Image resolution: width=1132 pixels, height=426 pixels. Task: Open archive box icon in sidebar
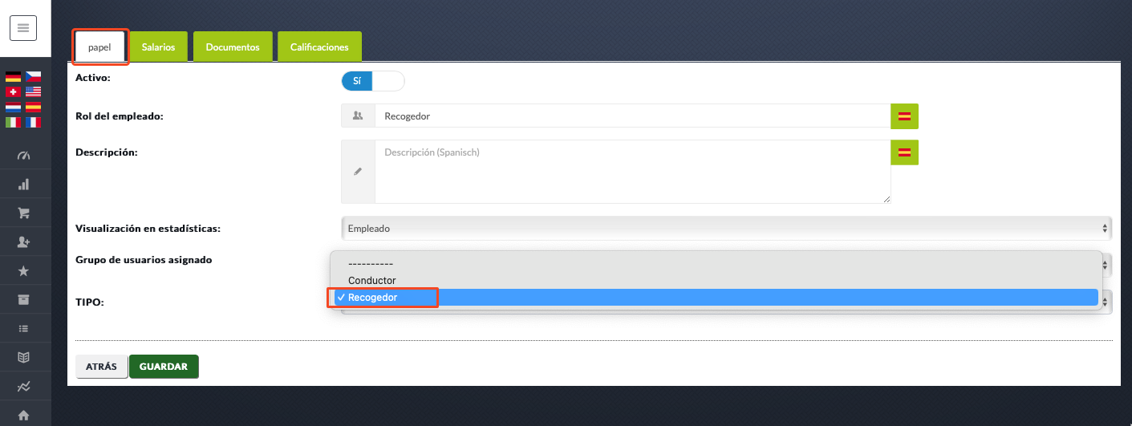click(x=23, y=300)
